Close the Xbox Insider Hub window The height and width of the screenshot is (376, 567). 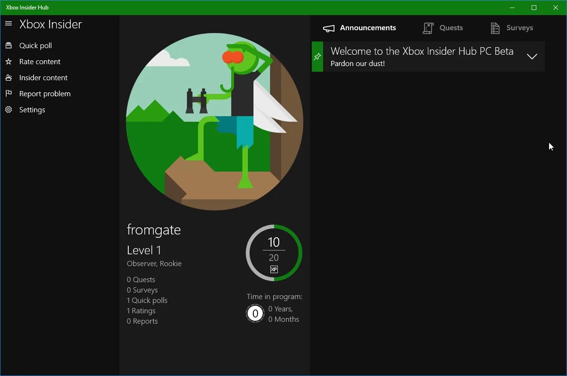[x=556, y=8]
